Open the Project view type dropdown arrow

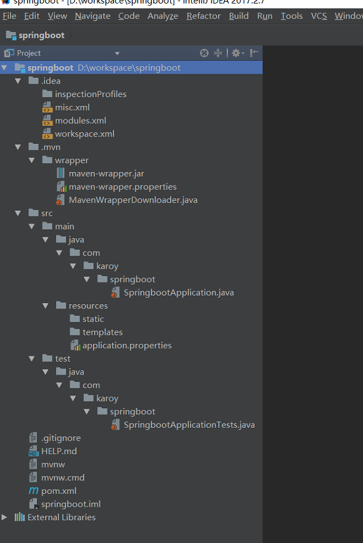click(x=117, y=53)
